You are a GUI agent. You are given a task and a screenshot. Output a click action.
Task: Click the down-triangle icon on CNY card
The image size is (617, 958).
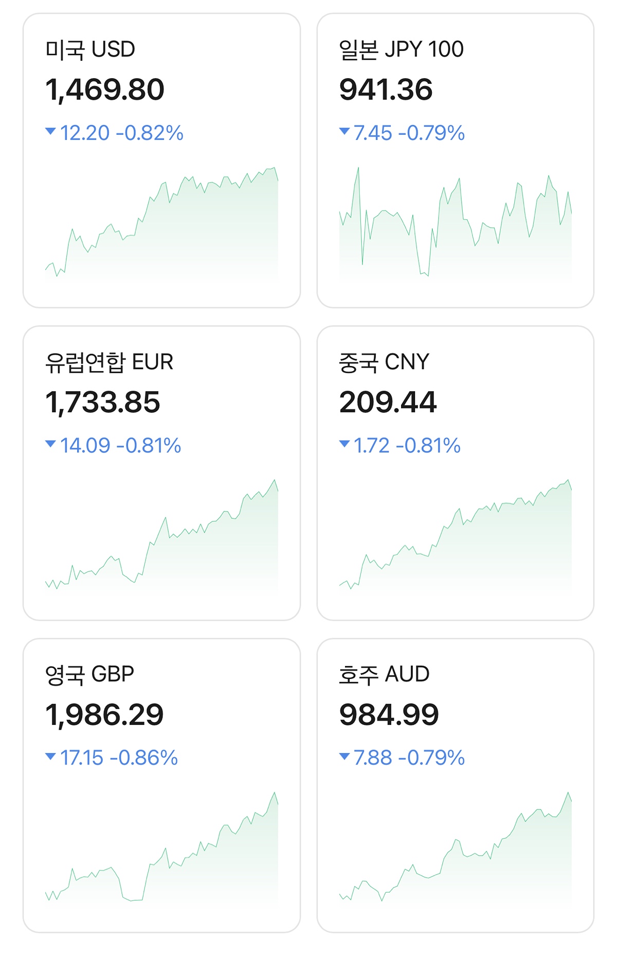click(344, 444)
